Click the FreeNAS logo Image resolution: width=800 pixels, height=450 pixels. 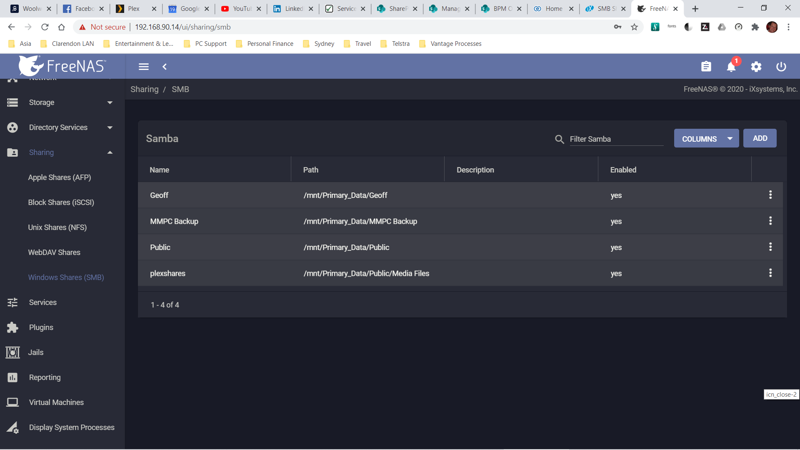pos(62,66)
